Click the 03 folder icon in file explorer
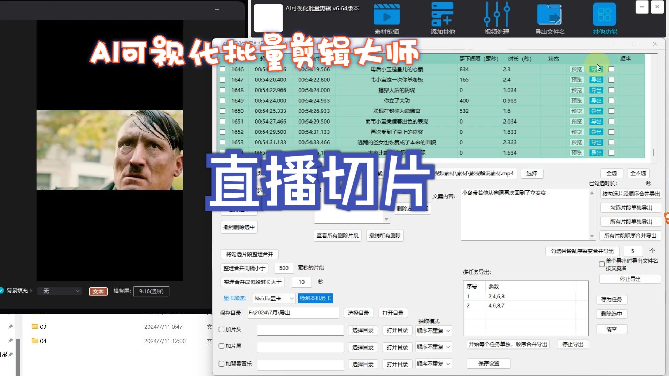This screenshot has height=376, width=669. click(x=34, y=327)
